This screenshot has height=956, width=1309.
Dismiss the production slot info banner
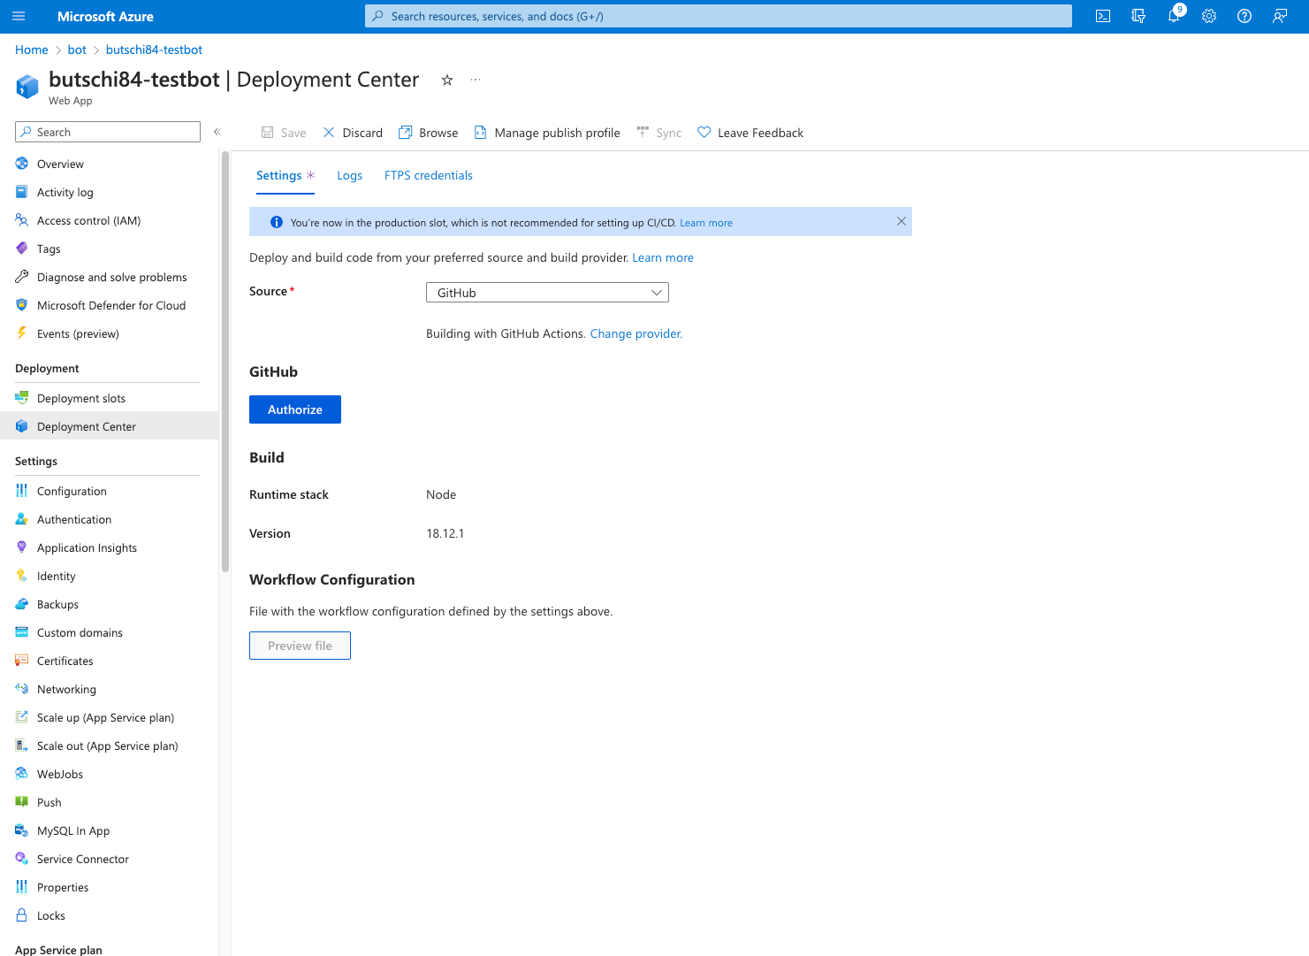click(902, 221)
